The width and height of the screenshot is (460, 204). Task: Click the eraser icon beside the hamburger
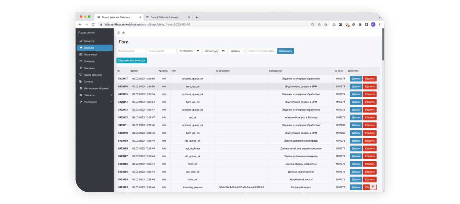[x=123, y=33]
